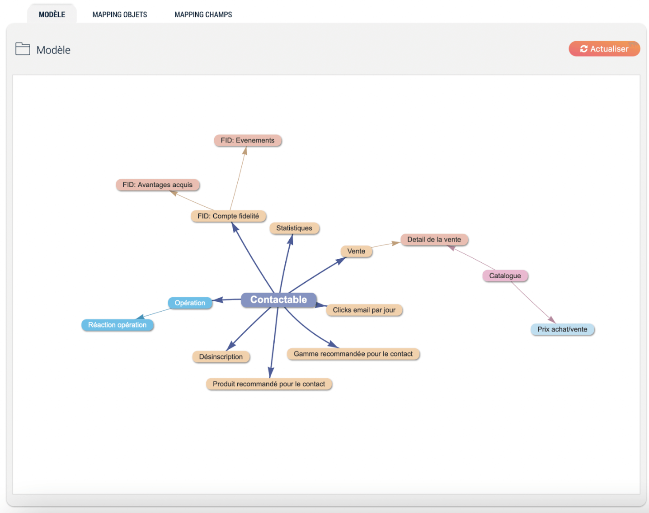The image size is (649, 513).
Task: Select the Opération node
Action: tap(190, 303)
